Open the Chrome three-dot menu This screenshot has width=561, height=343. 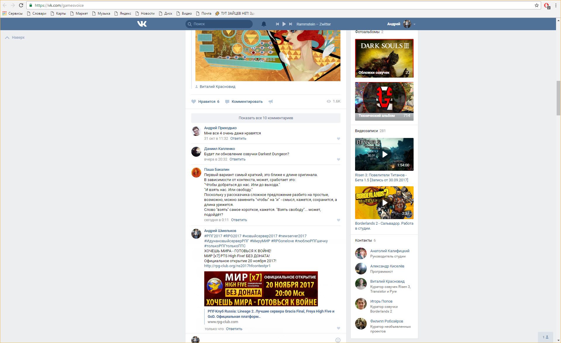point(556,5)
